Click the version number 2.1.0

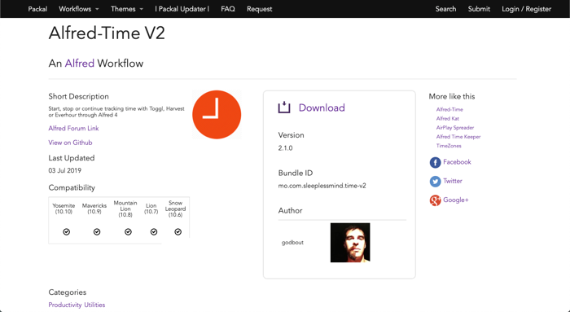pyautogui.click(x=285, y=148)
